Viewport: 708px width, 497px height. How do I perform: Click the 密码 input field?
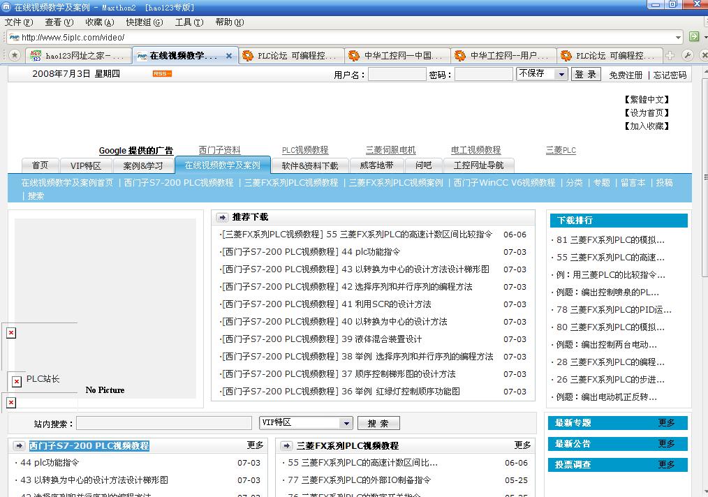click(484, 74)
